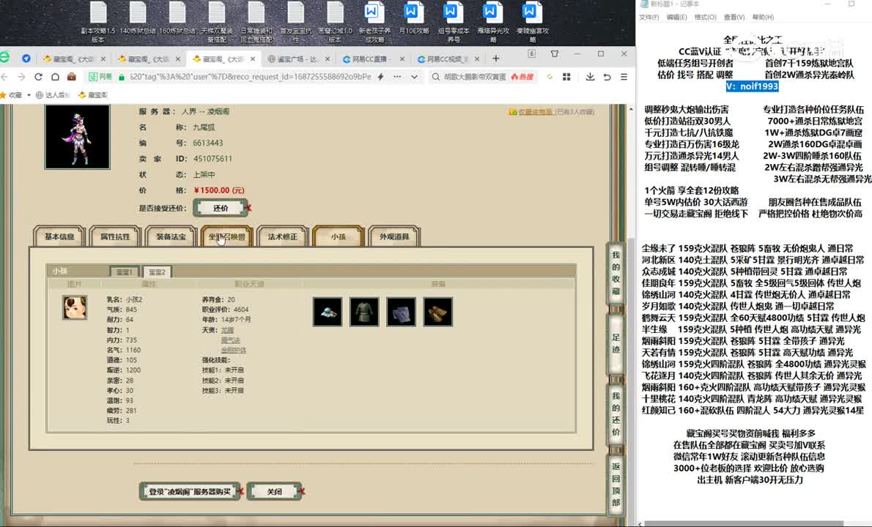Open the 月10E攻略 desktop document
Screen dimensions: 872x527
[x=413, y=22]
